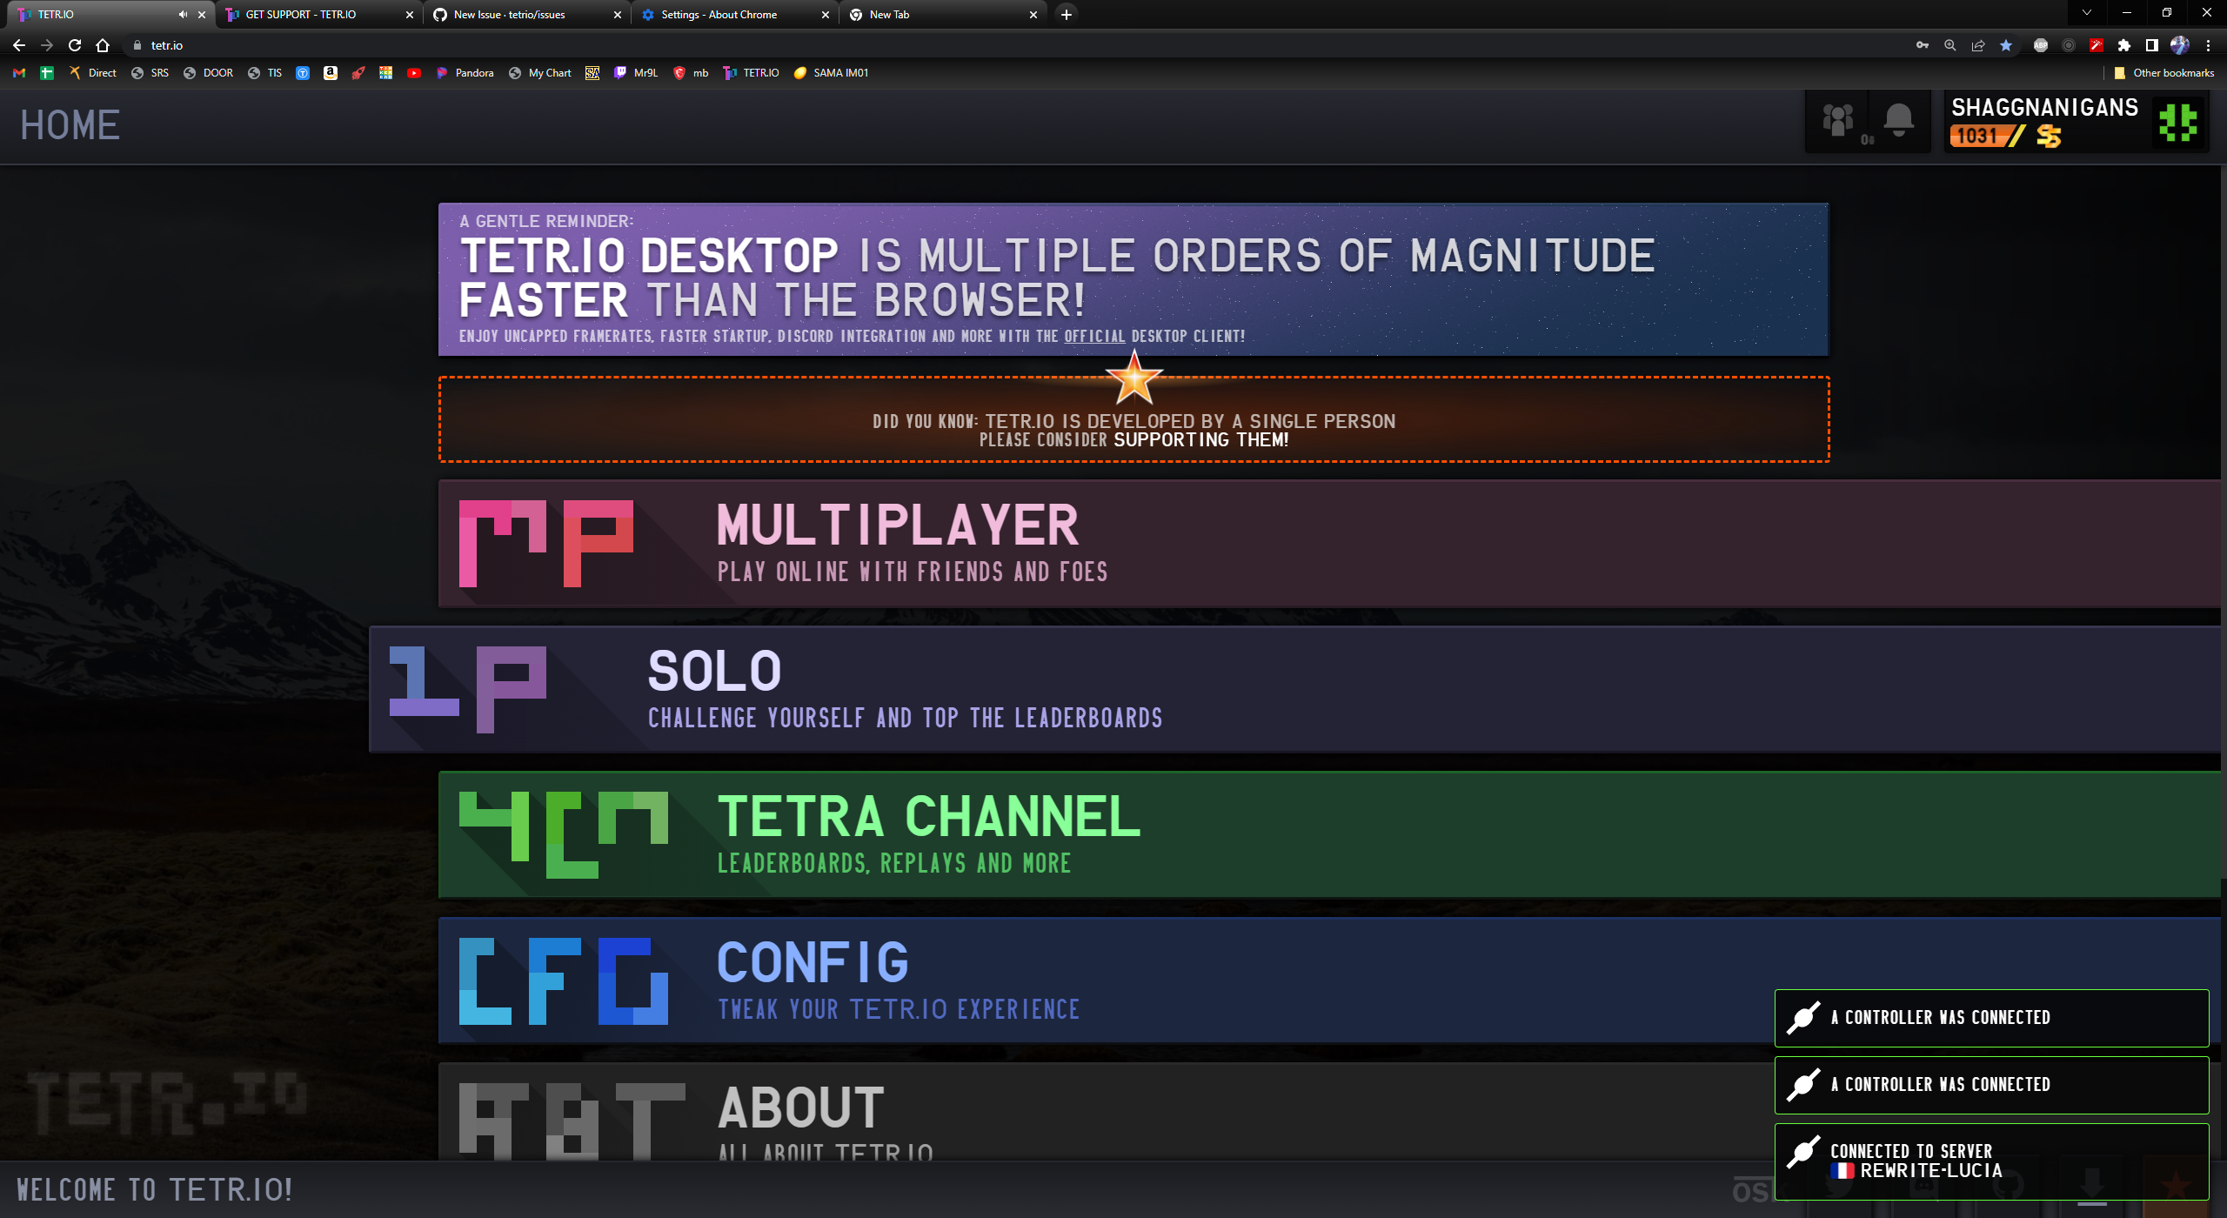Click the Adblock Plus extension icon
2227x1218 pixels.
click(2040, 45)
